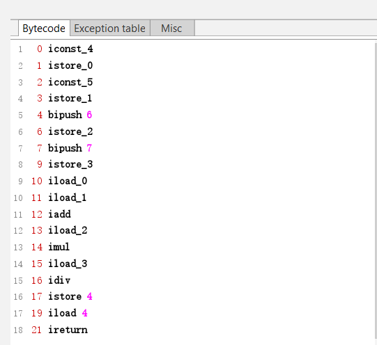Select the bipush 7 instruction line
The width and height of the screenshot is (377, 345).
click(70, 148)
